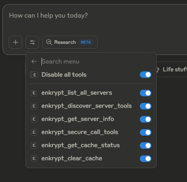Click the Research magnifier icon
The image size is (187, 182).
49,42
